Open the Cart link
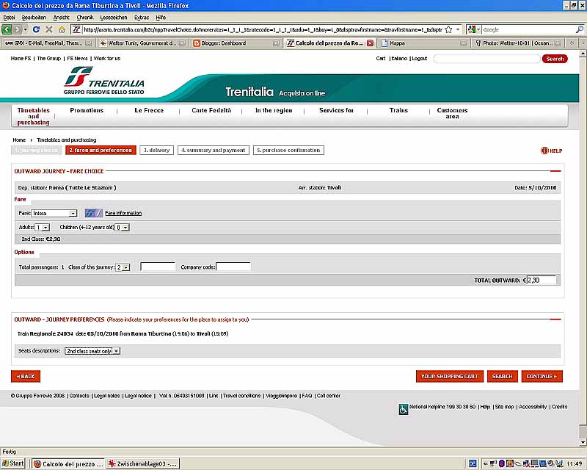 click(x=381, y=59)
